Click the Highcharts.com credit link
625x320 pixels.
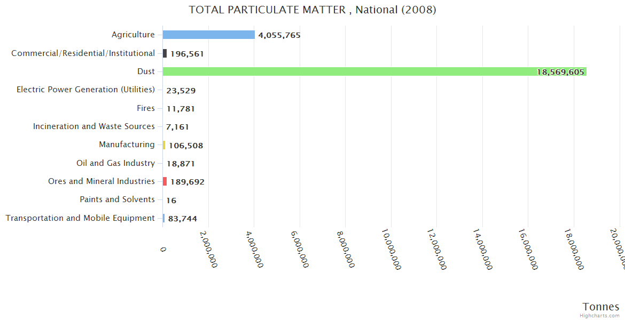pyautogui.click(x=600, y=315)
